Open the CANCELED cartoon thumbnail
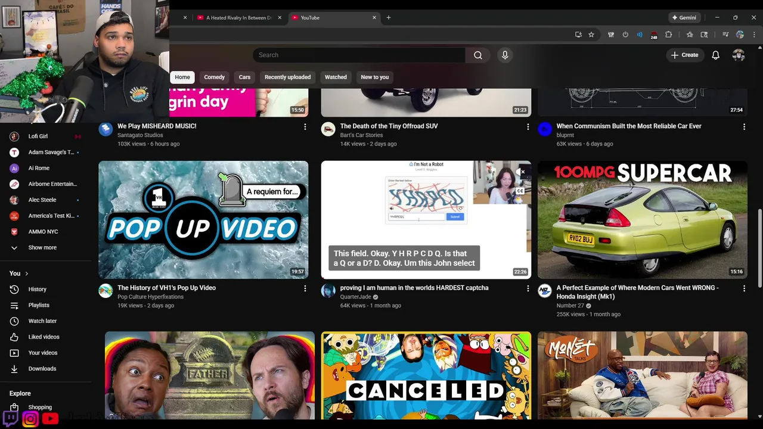This screenshot has height=429, width=763. [426, 375]
